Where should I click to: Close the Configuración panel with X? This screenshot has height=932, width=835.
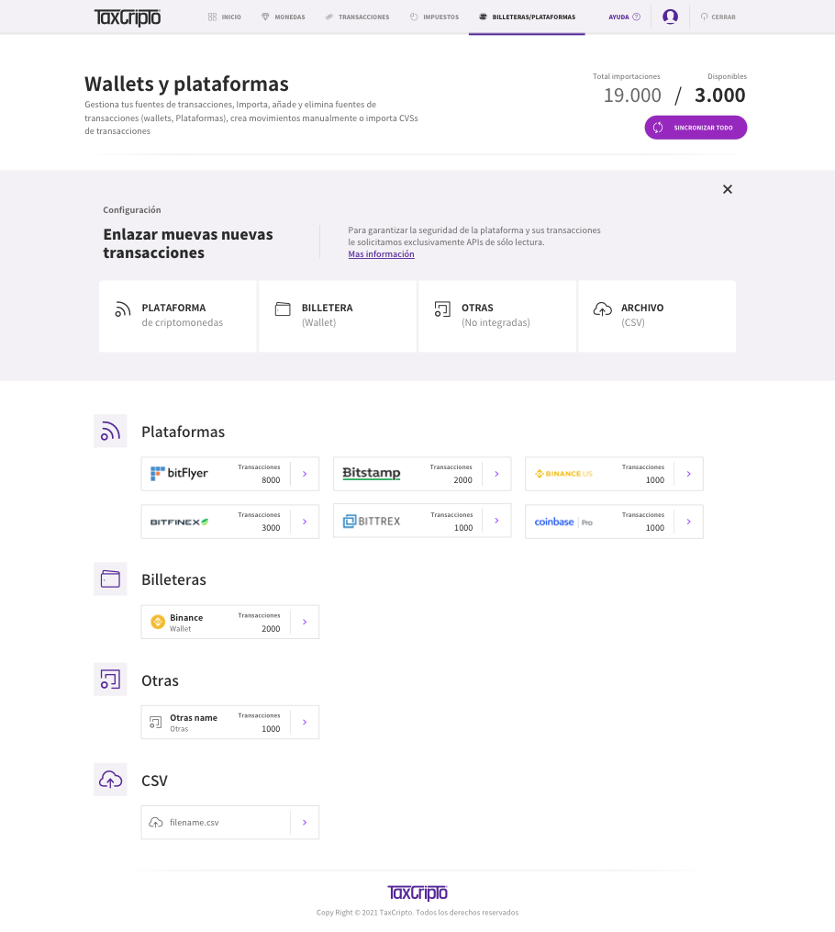point(728,189)
